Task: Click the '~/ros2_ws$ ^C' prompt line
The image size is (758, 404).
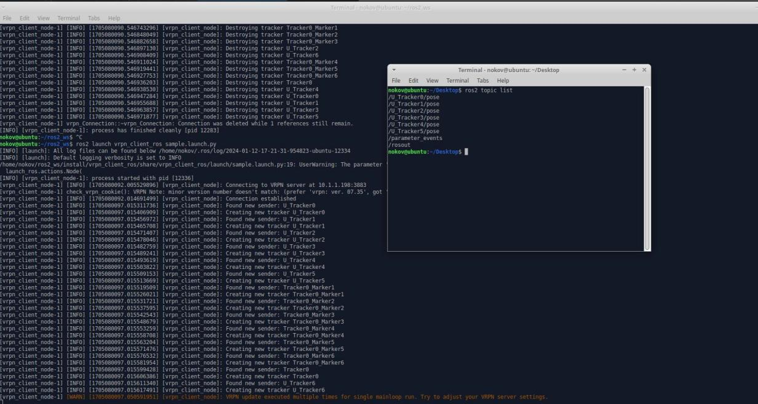Action: coord(41,137)
